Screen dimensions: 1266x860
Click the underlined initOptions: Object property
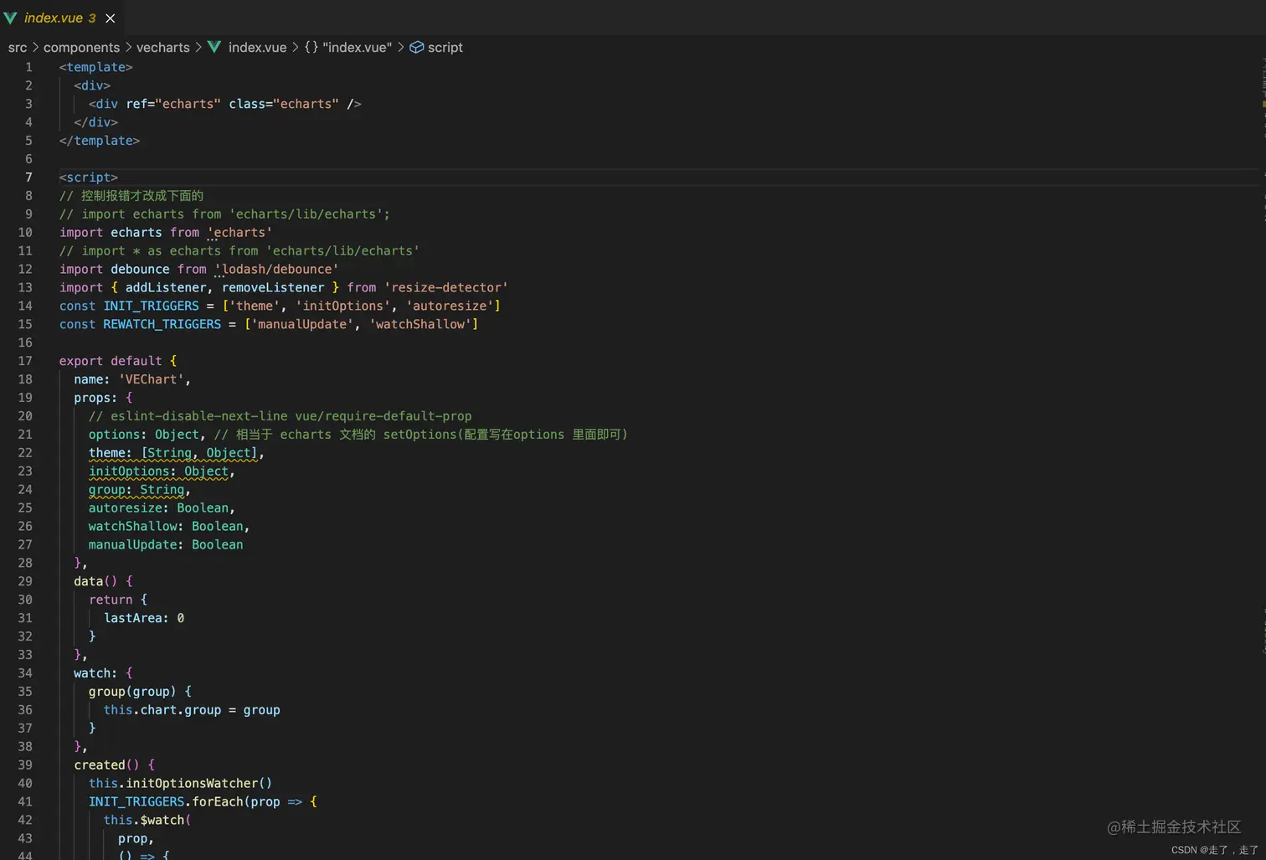point(159,471)
